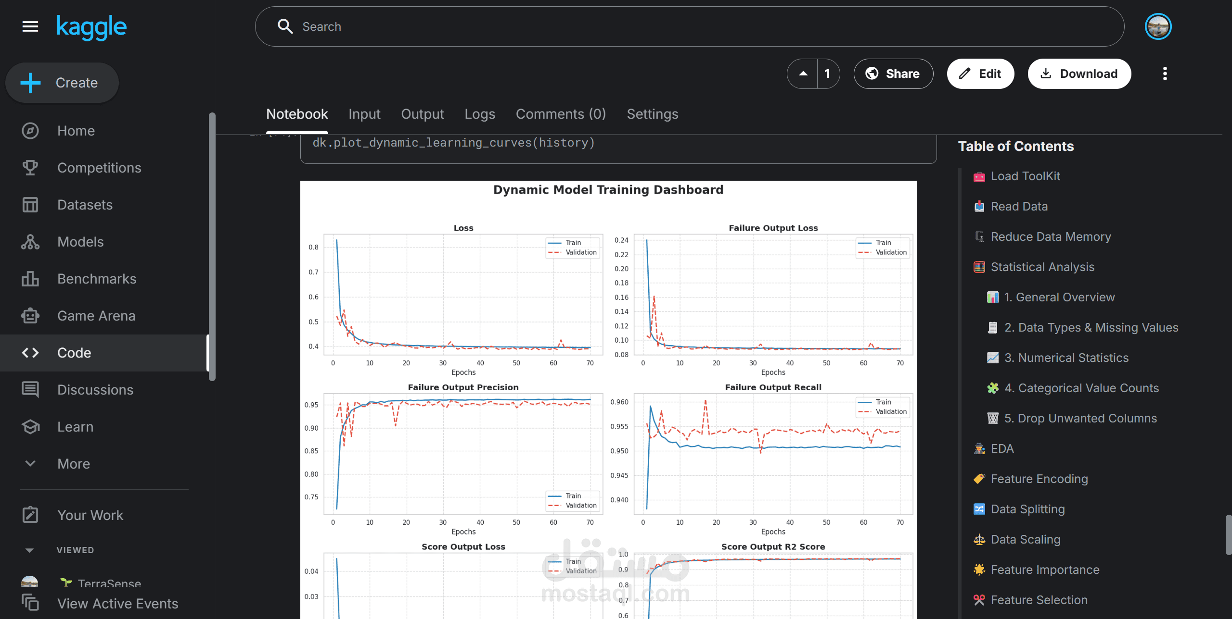The height and width of the screenshot is (619, 1232).
Task: Open the Models section icon
Action: (30, 242)
